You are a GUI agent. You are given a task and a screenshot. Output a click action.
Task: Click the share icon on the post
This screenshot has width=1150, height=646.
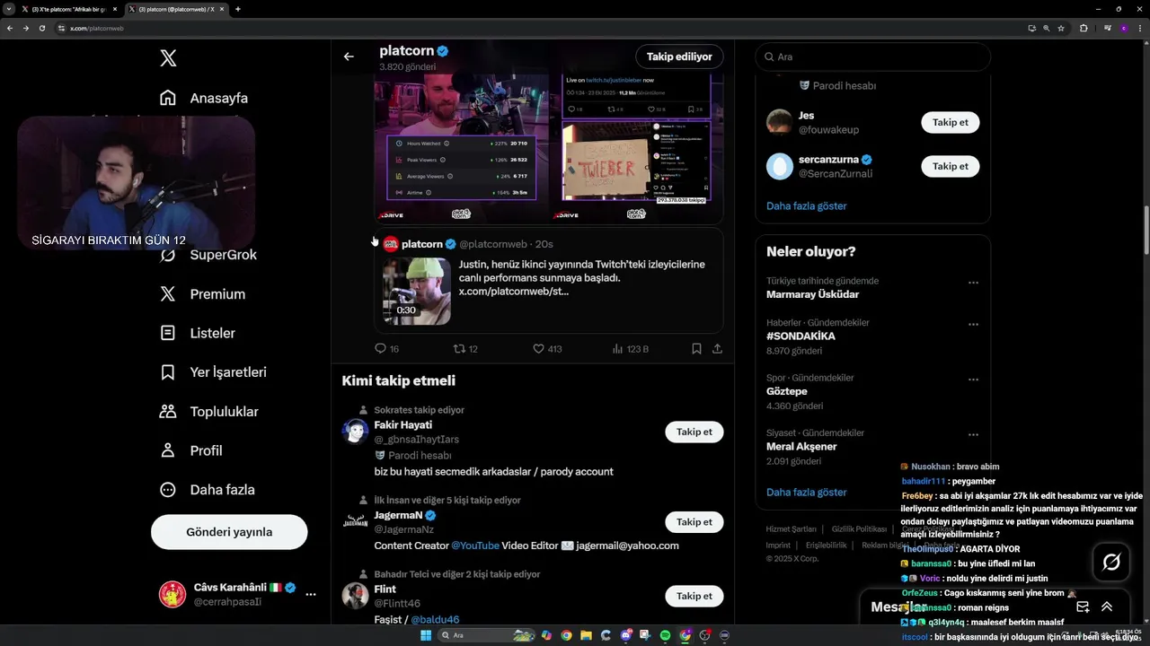click(717, 348)
